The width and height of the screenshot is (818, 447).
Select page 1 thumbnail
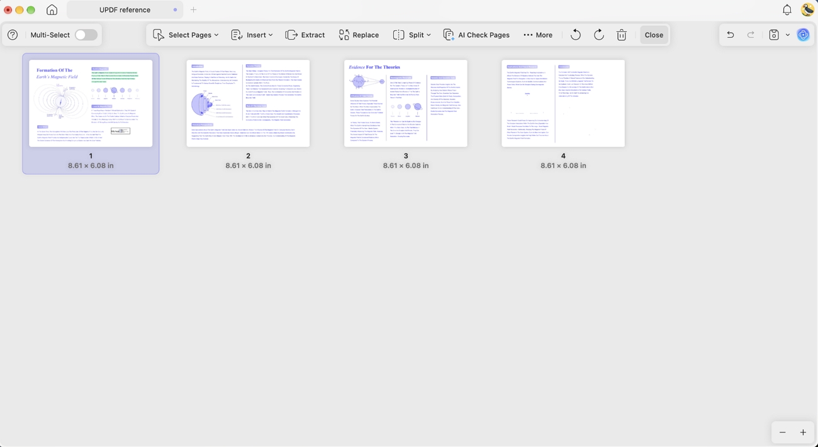(x=91, y=104)
